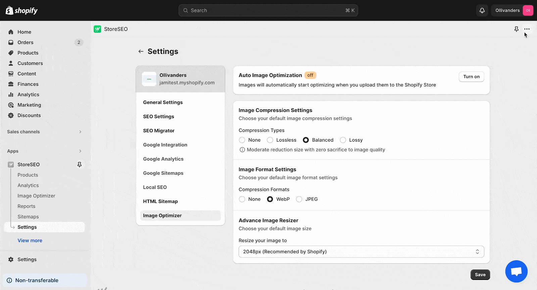Open the notifications bell
Viewport: 537px width, 290px height.
pos(482,10)
